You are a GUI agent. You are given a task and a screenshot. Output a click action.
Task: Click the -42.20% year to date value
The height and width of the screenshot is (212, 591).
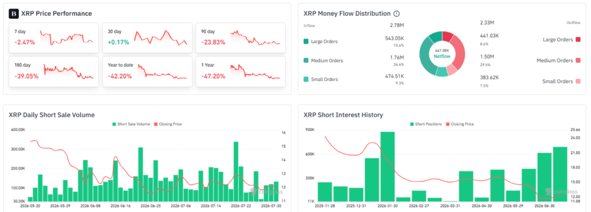click(x=120, y=76)
